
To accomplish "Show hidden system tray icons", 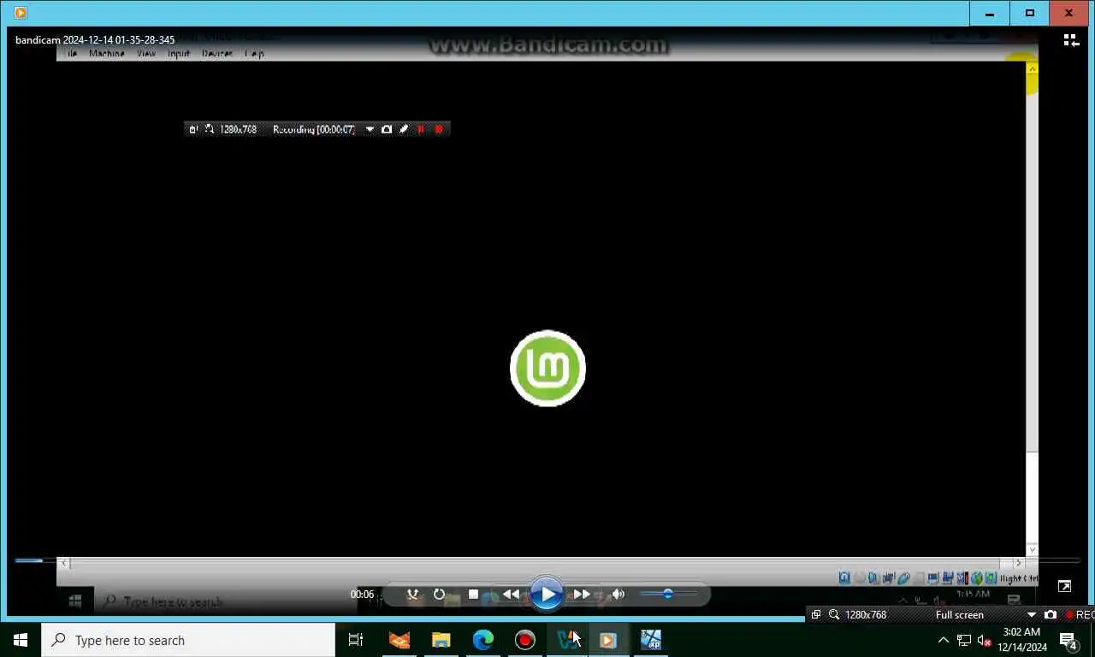I will click(944, 640).
